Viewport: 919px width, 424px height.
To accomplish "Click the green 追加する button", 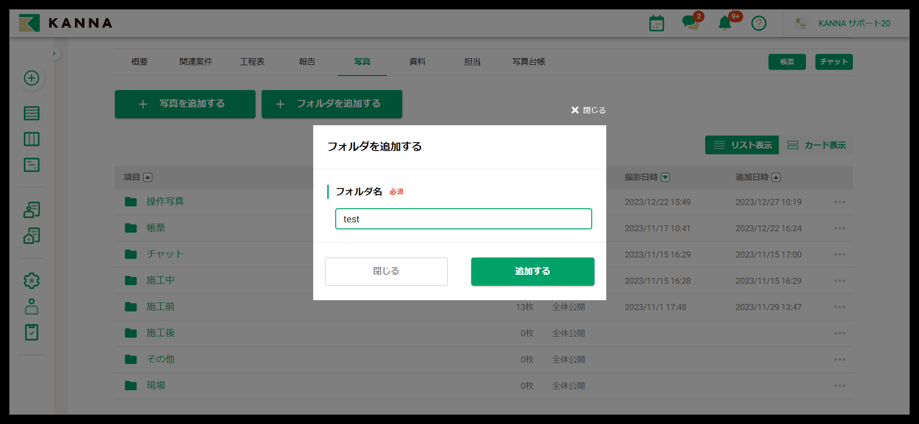I will [x=533, y=271].
